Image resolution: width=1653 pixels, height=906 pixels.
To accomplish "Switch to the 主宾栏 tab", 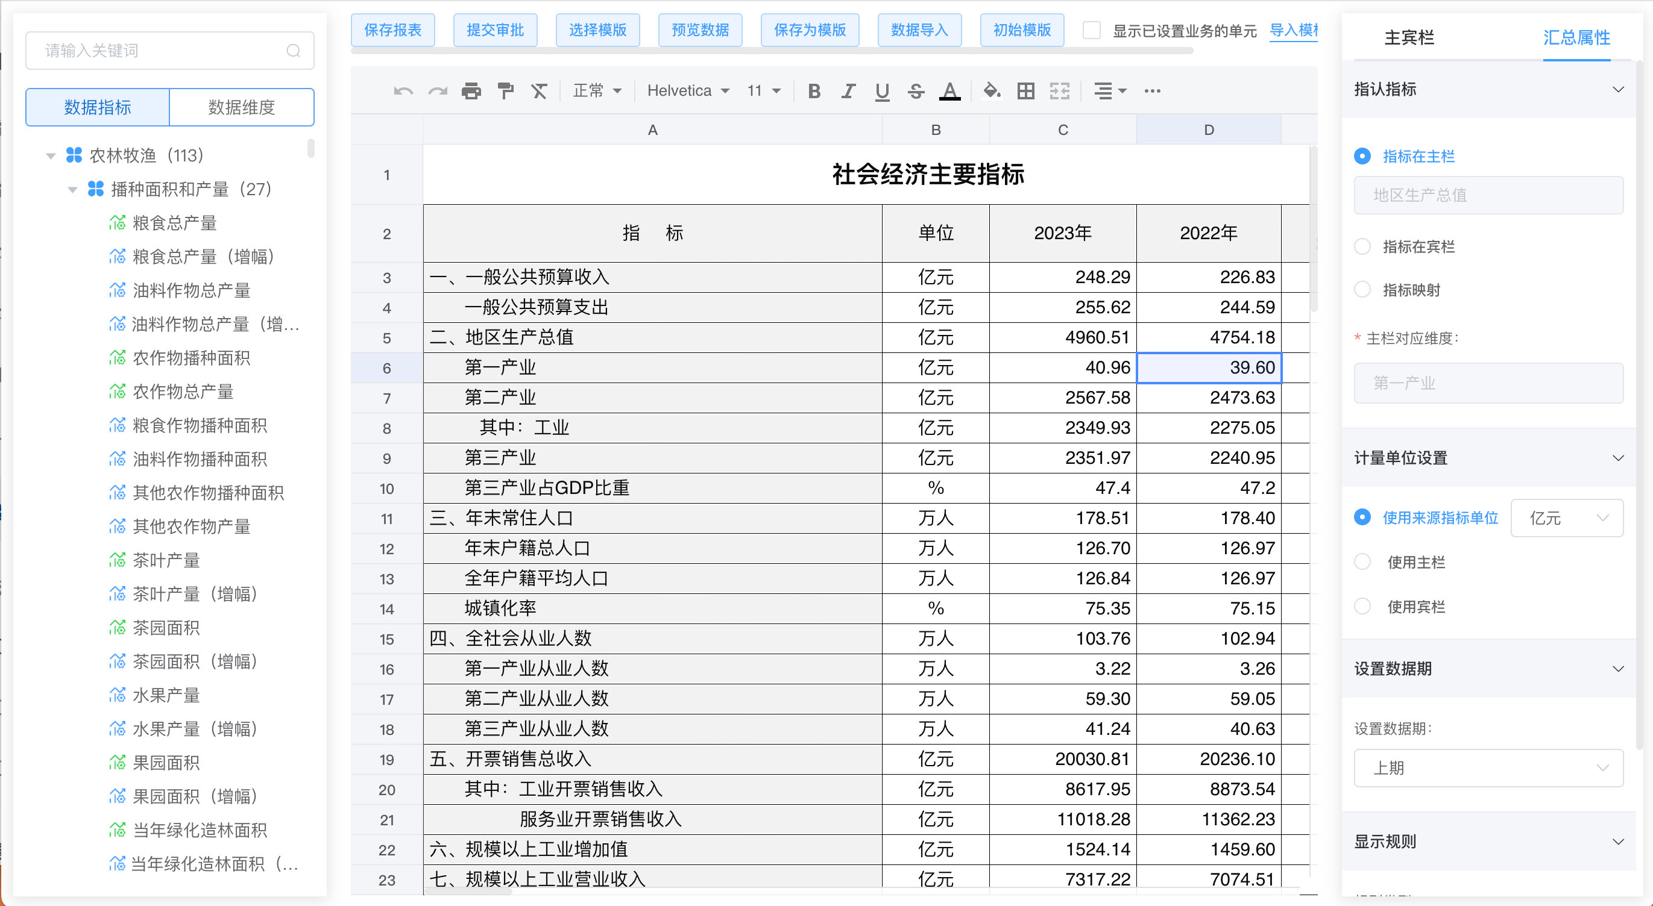I will click(x=1407, y=39).
